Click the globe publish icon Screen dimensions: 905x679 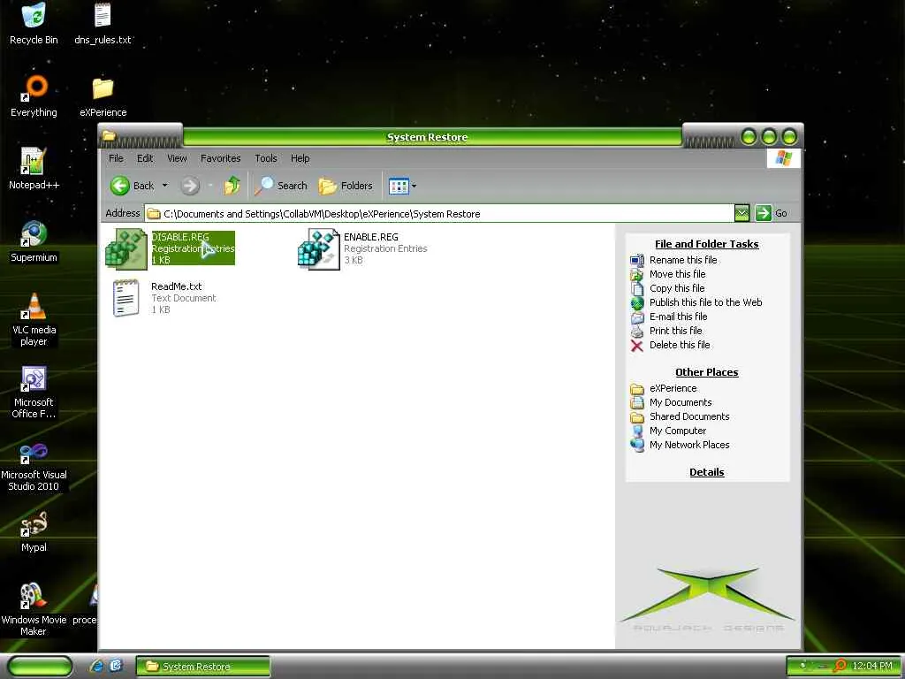pyautogui.click(x=637, y=303)
